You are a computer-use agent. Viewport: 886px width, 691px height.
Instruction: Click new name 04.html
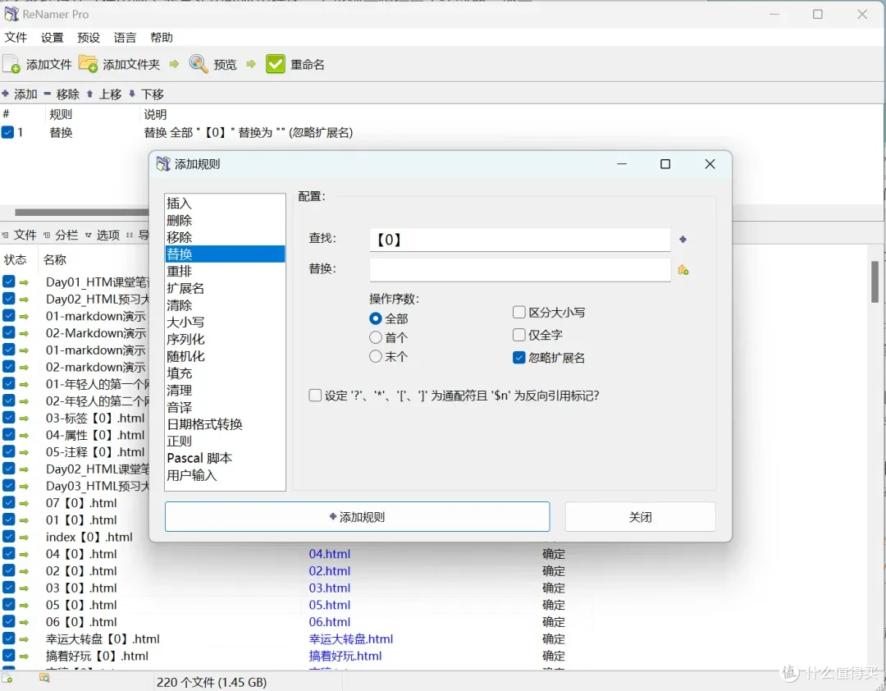[x=330, y=554]
